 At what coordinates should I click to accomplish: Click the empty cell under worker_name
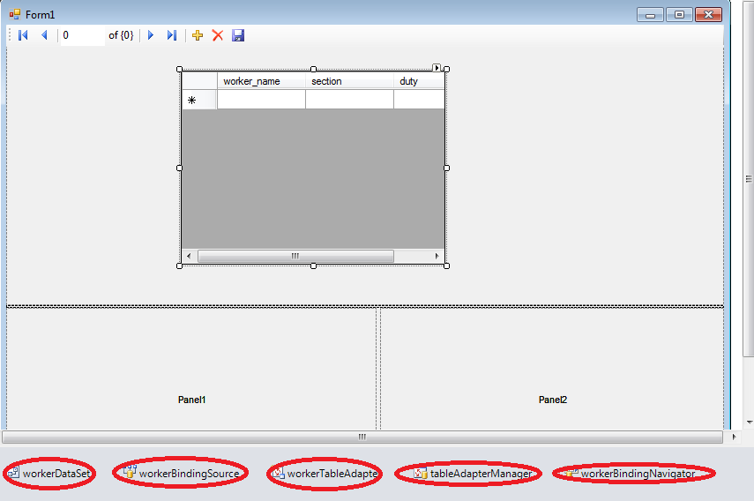(261, 100)
